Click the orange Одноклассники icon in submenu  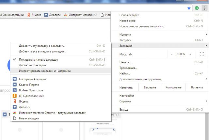(15, 96)
